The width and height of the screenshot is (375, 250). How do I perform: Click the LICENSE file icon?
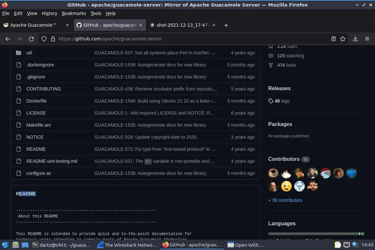point(19,113)
